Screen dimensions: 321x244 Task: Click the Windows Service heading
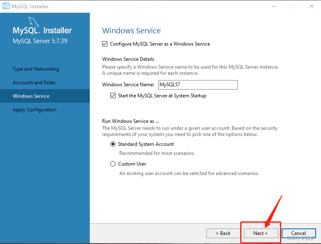pyautogui.click(x=131, y=30)
